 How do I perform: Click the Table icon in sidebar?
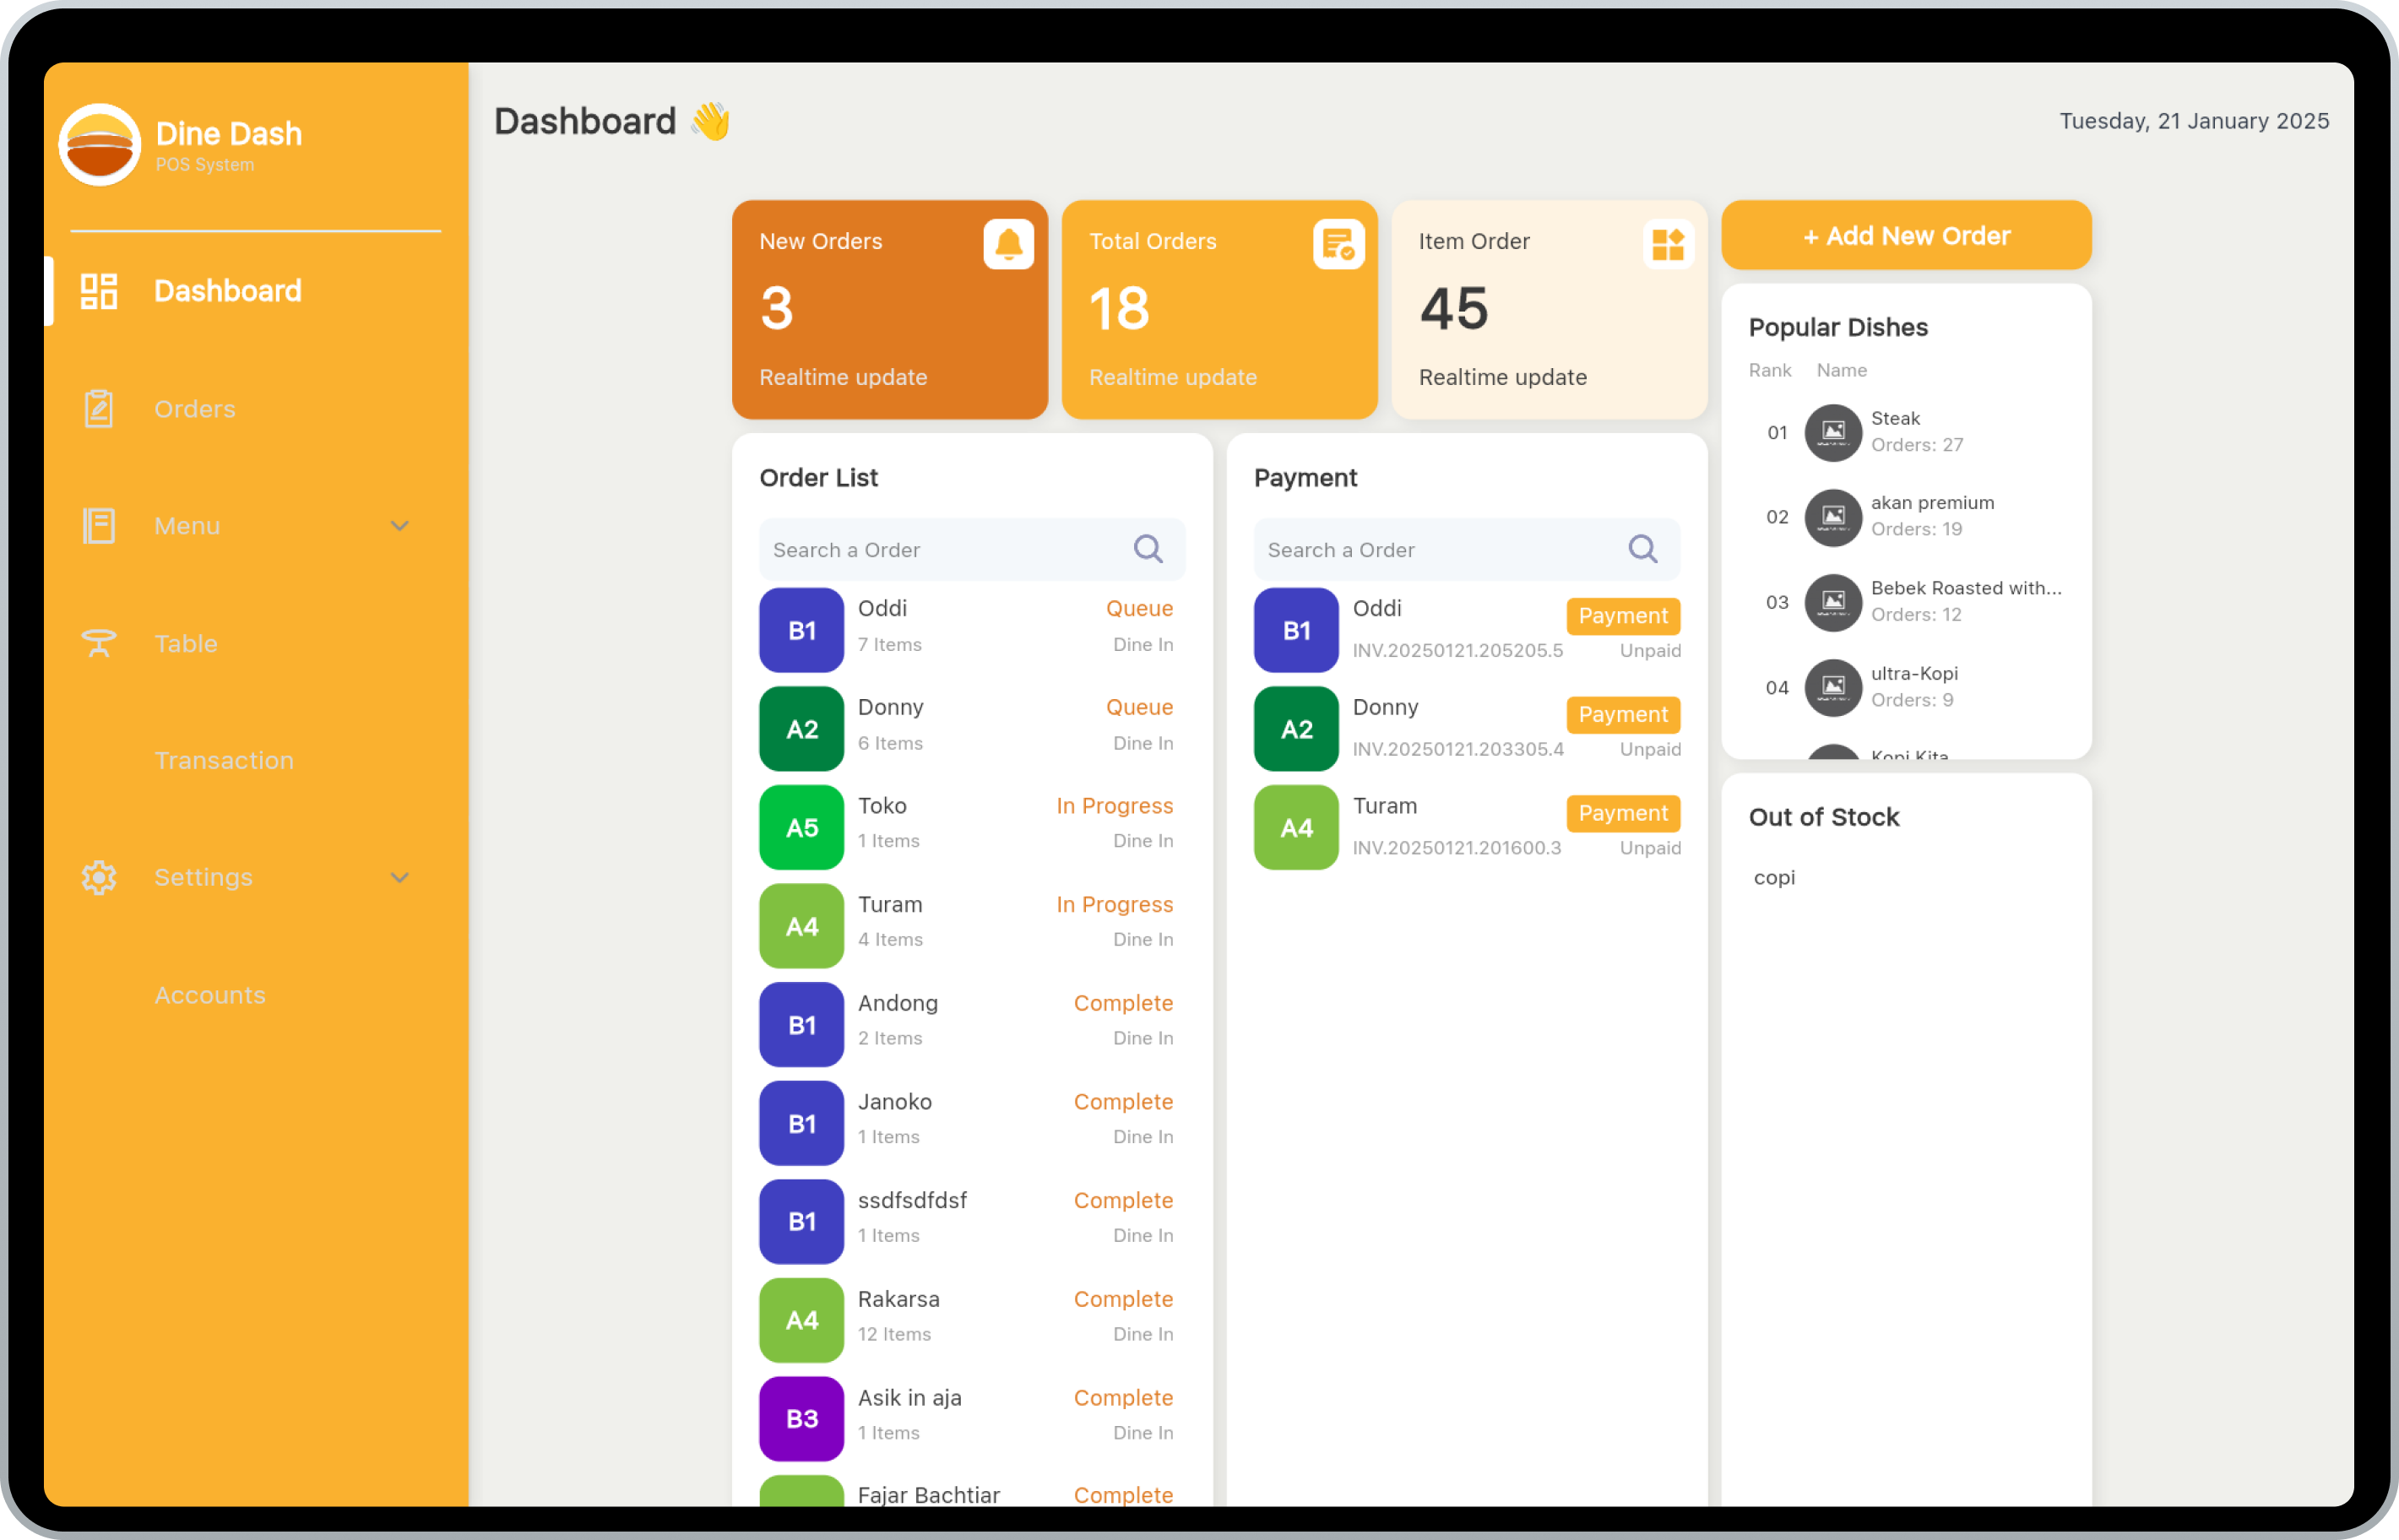(100, 643)
